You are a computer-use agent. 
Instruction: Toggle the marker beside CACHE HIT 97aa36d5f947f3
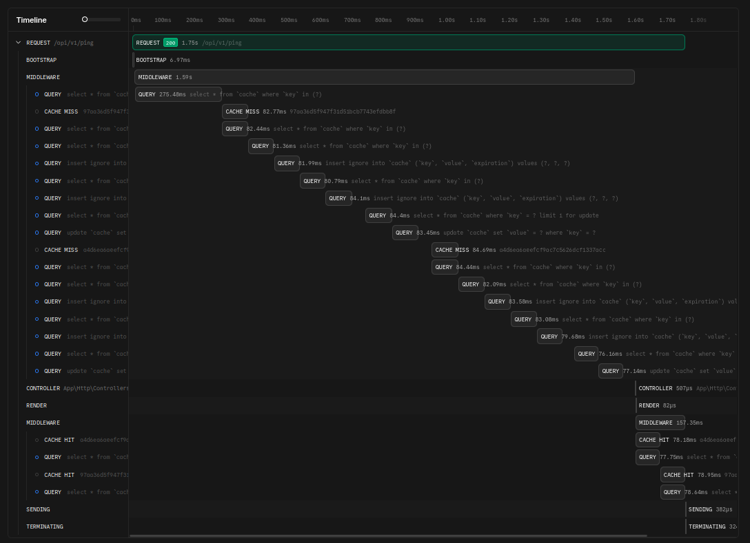pyautogui.click(x=37, y=475)
